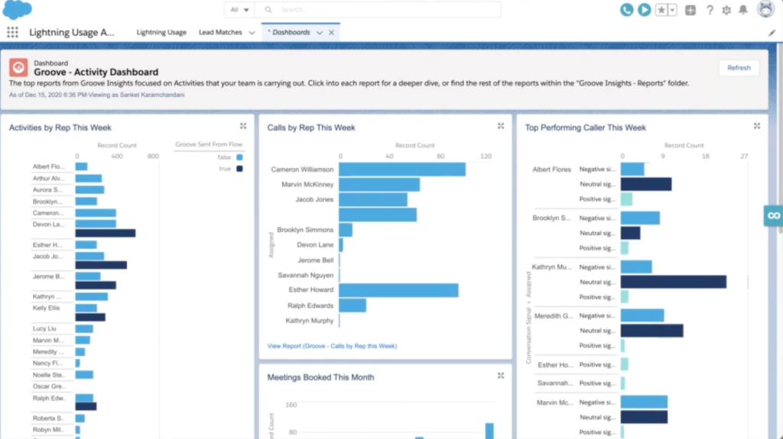Open the Dashboards tab chevron menu
The image size is (783, 439).
(319, 33)
